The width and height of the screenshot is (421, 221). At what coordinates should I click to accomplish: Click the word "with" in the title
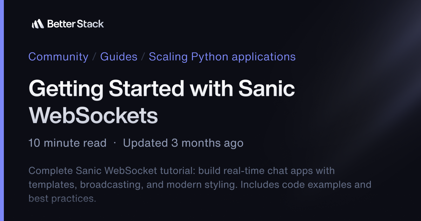pyautogui.click(x=212, y=89)
